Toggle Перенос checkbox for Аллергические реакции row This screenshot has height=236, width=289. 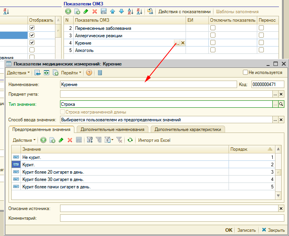pyautogui.click(x=261, y=36)
